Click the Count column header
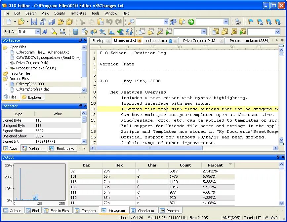Image resolution: width=287 pixels, height=222 pixels. coord(185,165)
